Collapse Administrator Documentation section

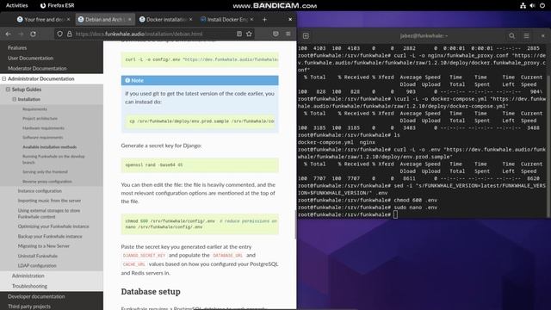tap(3, 78)
